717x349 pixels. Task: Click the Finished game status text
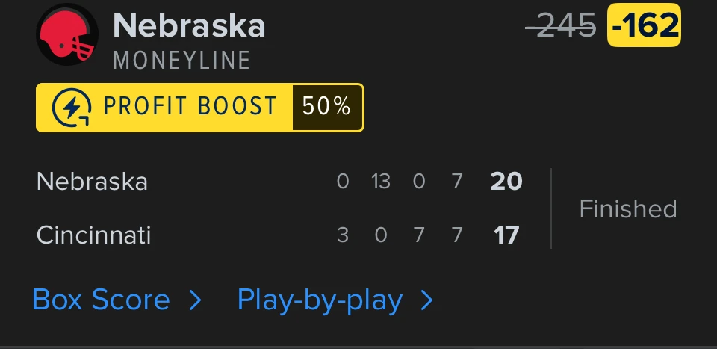(628, 209)
